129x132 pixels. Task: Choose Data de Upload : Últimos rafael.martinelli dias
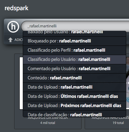point(75,96)
